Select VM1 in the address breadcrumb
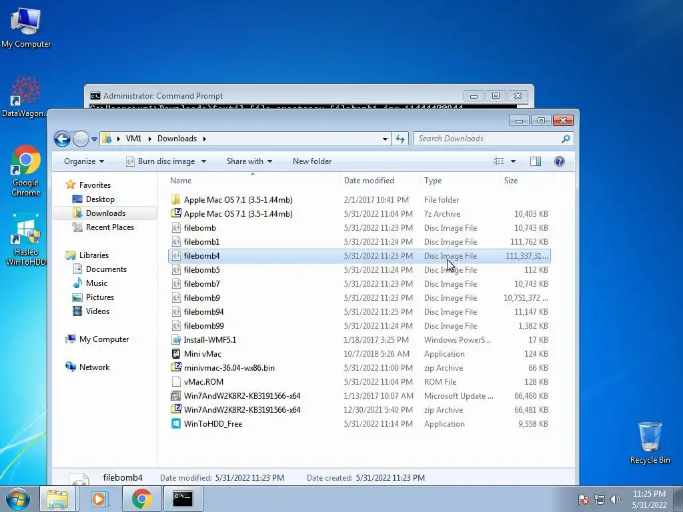 click(133, 139)
